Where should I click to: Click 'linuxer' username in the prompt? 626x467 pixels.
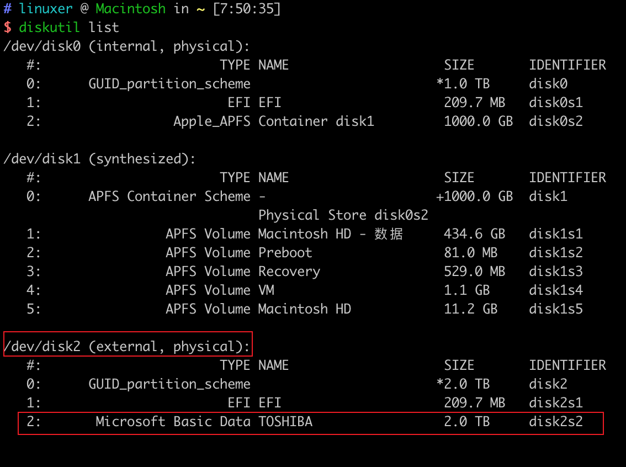tap(46, 9)
